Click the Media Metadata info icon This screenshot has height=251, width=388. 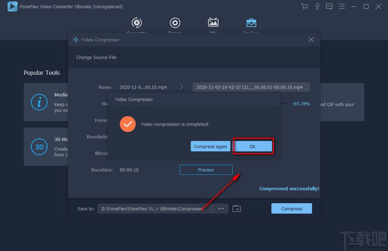click(x=39, y=102)
